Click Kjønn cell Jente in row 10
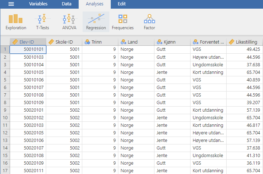This screenshot has height=174, width=263. click(172, 118)
